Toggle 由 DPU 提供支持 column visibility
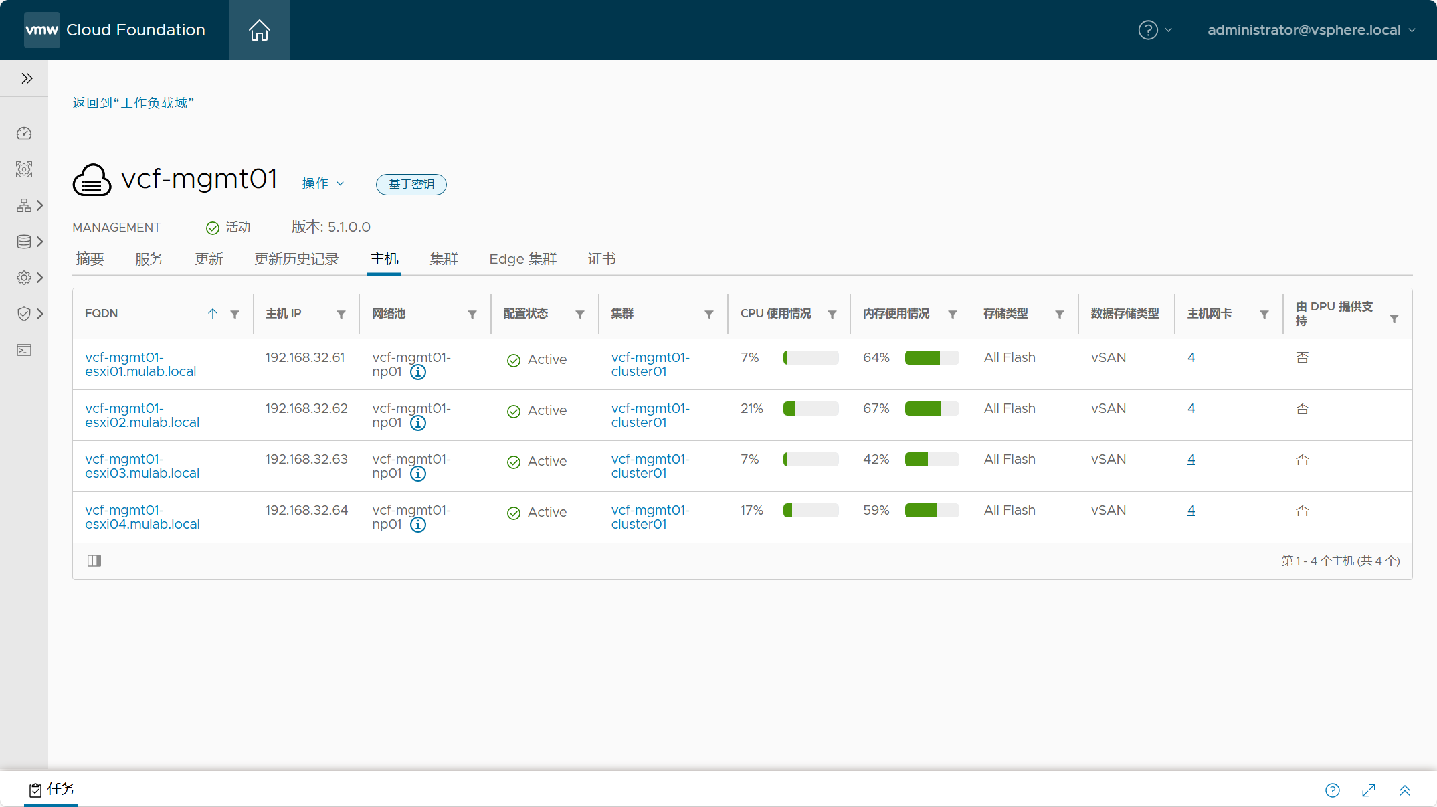The image size is (1437, 807). click(x=93, y=561)
